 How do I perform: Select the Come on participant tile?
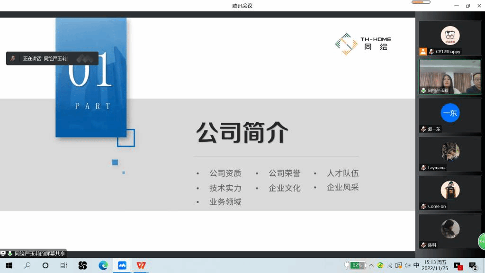[449, 193]
